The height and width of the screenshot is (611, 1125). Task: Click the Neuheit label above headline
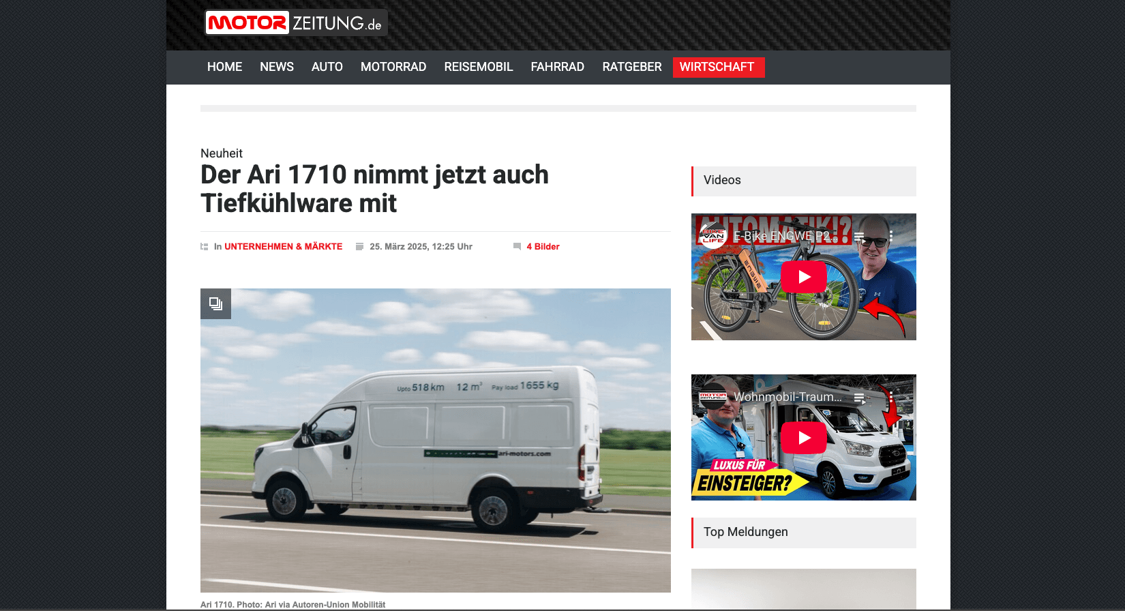coord(222,153)
